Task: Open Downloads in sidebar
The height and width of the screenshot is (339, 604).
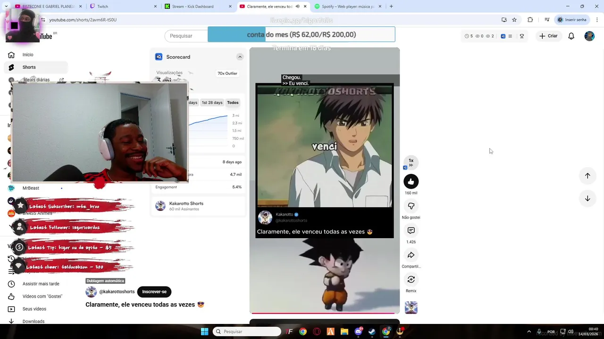Action: (x=34, y=322)
